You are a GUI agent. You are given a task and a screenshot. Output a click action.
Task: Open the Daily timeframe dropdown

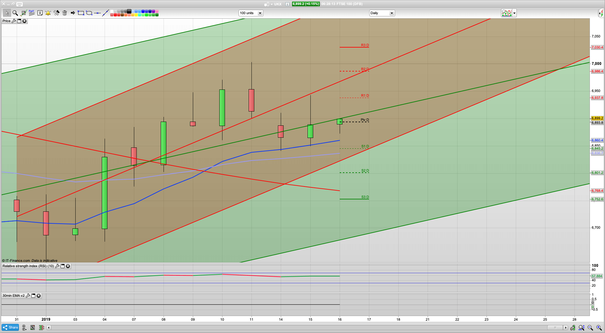382,13
